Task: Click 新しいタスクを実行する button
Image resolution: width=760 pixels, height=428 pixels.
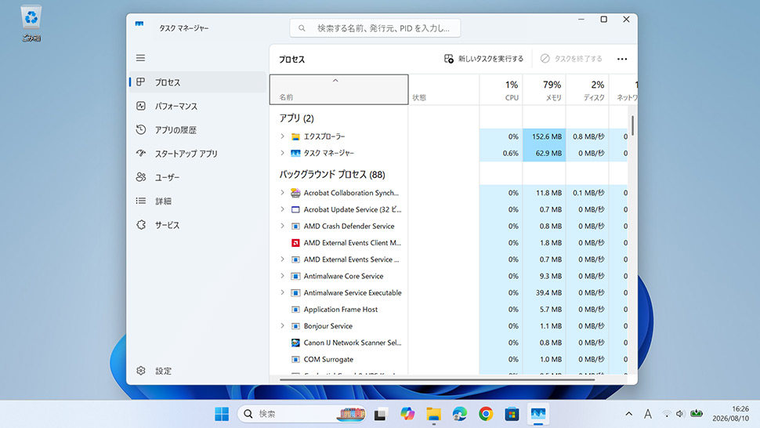Action: coord(483,59)
